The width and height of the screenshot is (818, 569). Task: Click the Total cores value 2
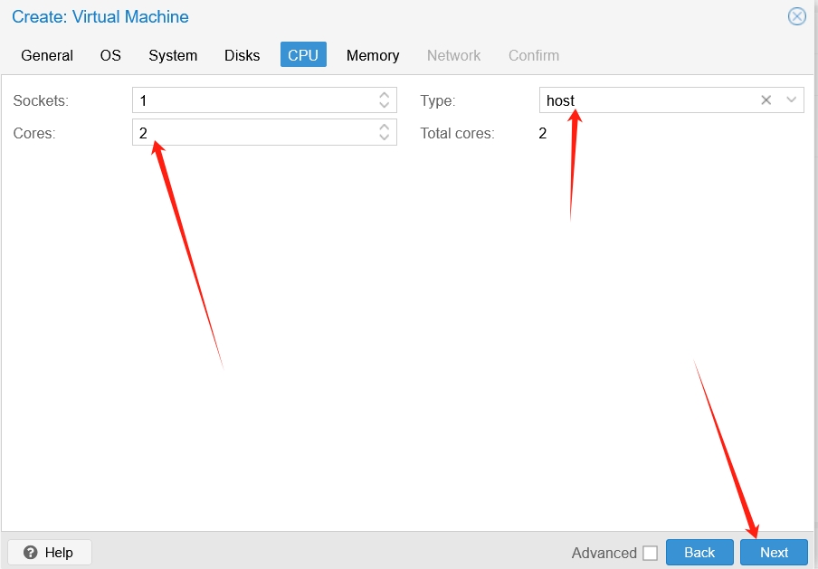pyautogui.click(x=543, y=133)
